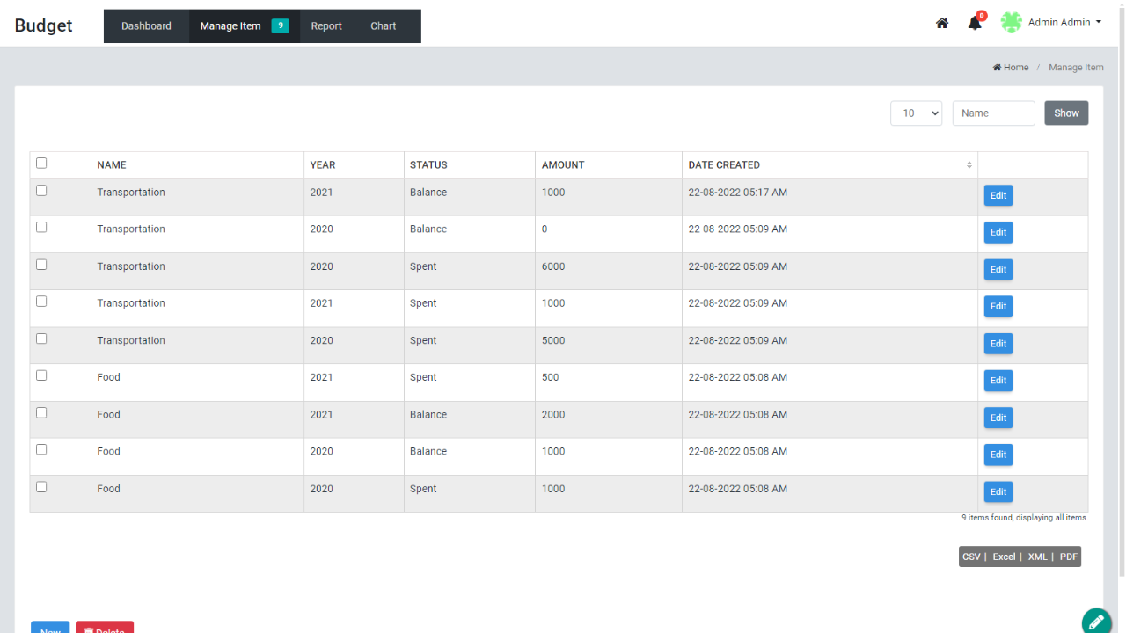This screenshot has height=633, width=1126.
Task: Check the Transportation 2021 Balance row checkbox
Action: pyautogui.click(x=41, y=191)
